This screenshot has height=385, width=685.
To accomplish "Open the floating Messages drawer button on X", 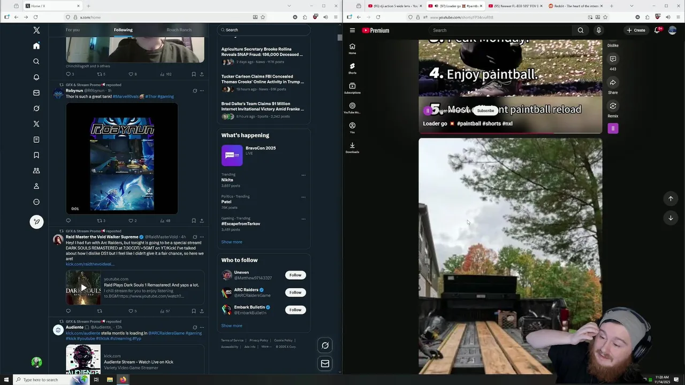I will coord(325,364).
